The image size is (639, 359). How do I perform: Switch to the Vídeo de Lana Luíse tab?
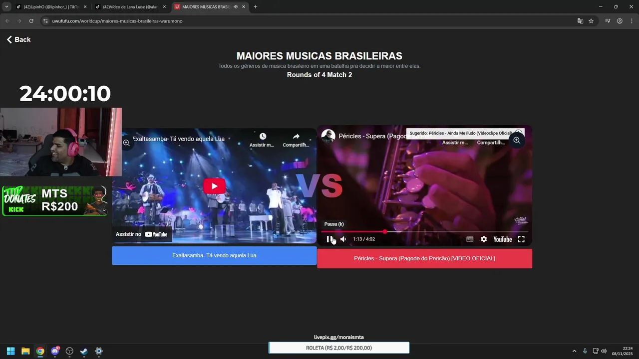pos(130,7)
